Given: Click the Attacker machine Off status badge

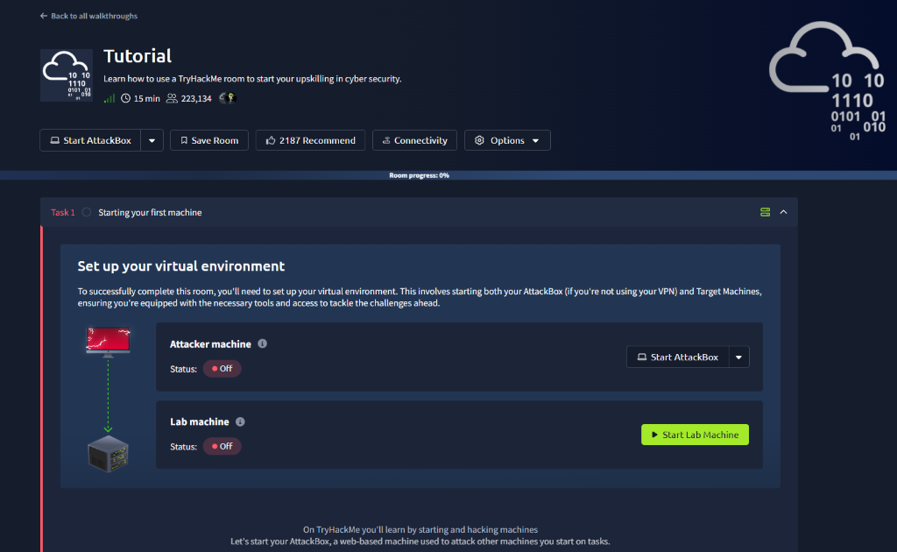Looking at the screenshot, I should (222, 369).
